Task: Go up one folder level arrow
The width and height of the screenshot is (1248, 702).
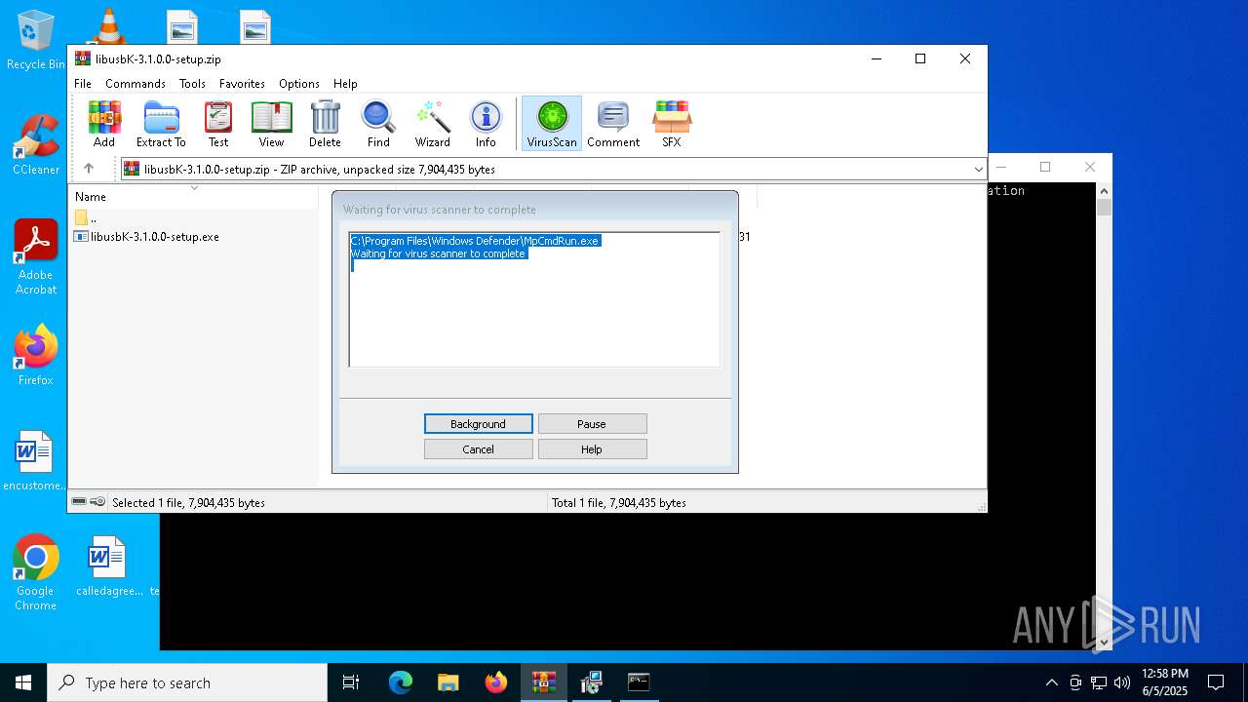Action: (89, 169)
